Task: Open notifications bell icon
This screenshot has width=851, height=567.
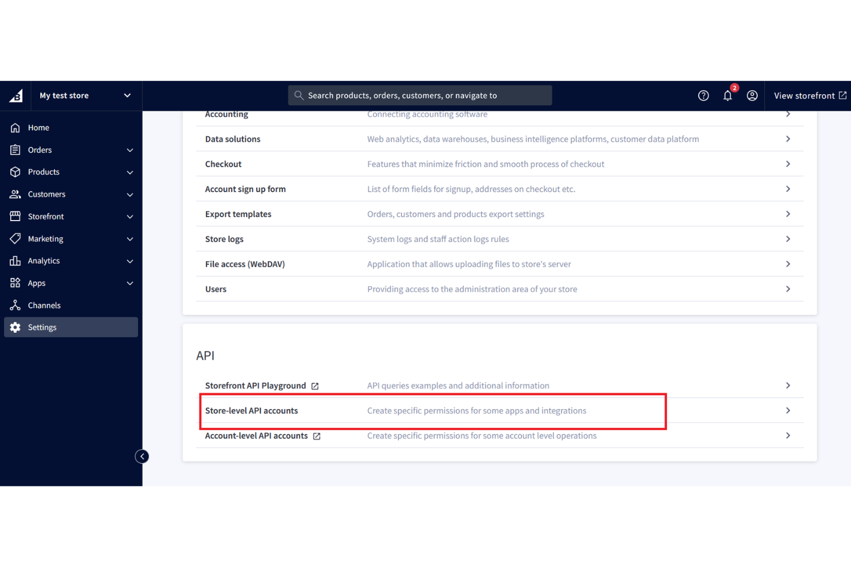Action: coord(728,96)
